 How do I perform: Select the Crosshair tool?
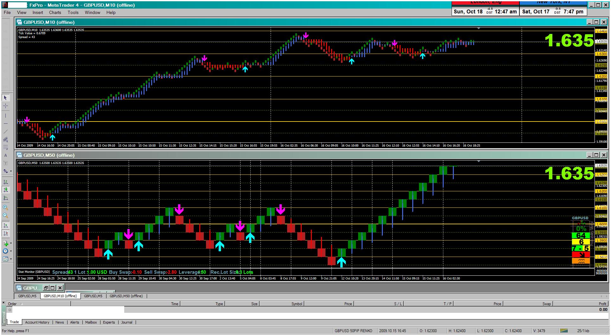[x=5, y=106]
